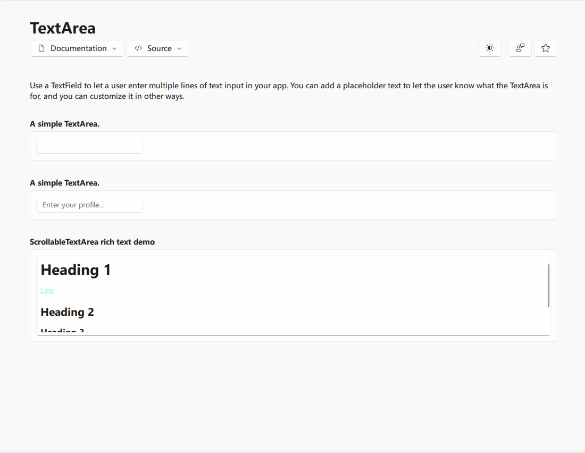585x453 pixels.
Task: Click the 'TextArea' page title
Action: (63, 28)
